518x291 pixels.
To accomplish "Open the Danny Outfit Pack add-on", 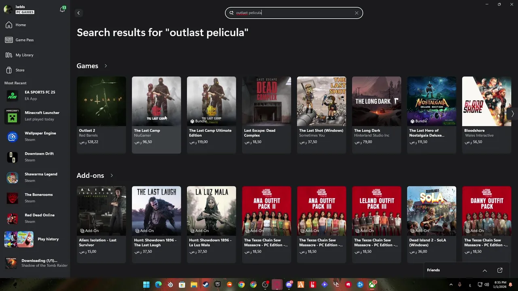I will pos(486,225).
